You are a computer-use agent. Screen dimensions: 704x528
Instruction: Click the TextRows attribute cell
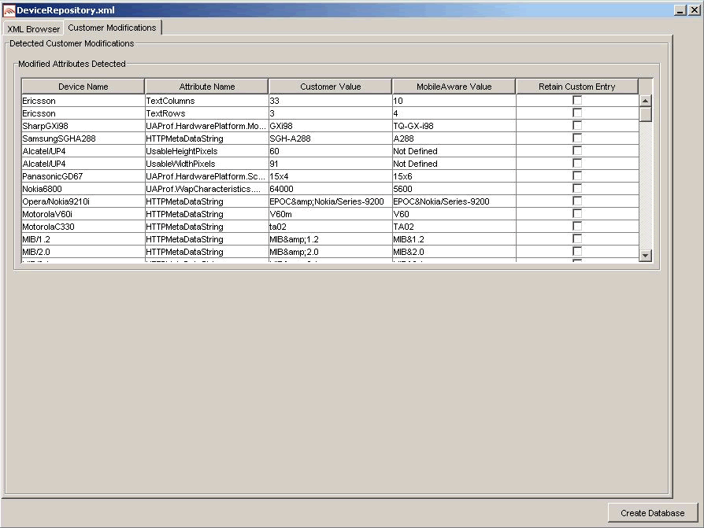point(206,113)
